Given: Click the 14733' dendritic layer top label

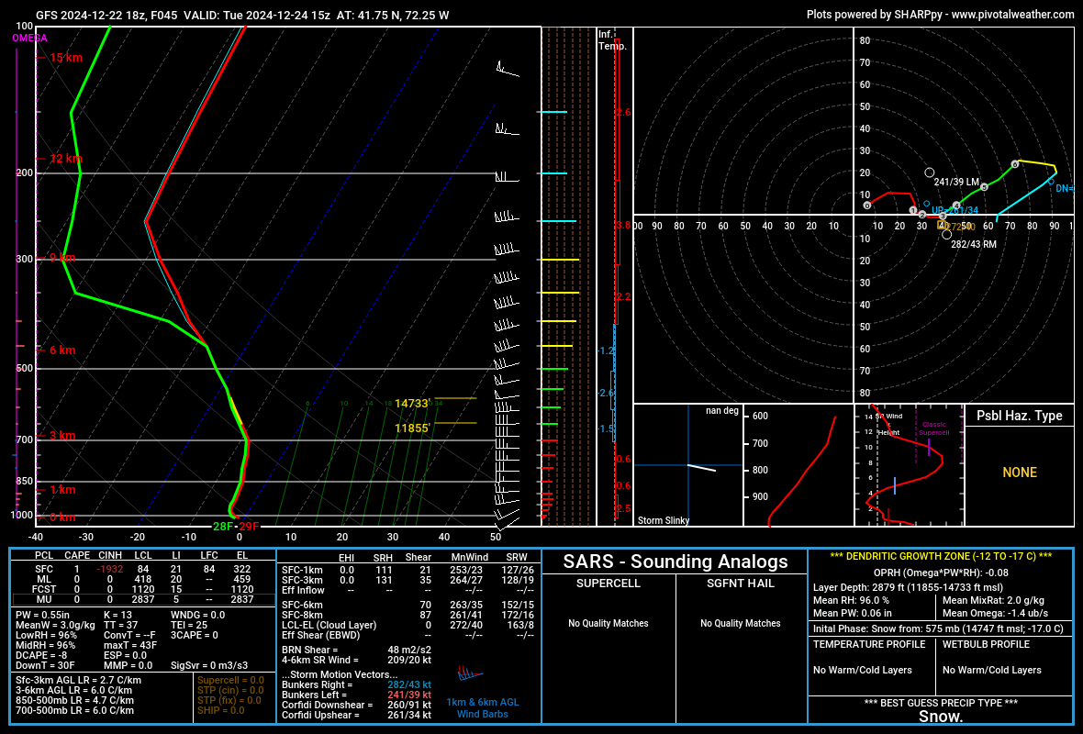Looking at the screenshot, I should [412, 404].
